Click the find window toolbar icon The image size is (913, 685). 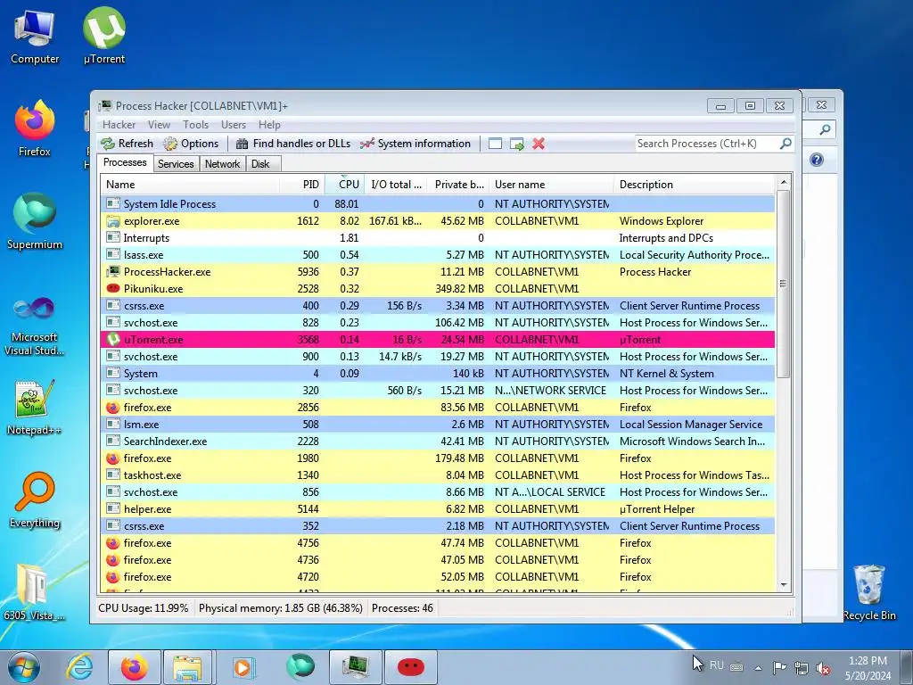point(495,144)
